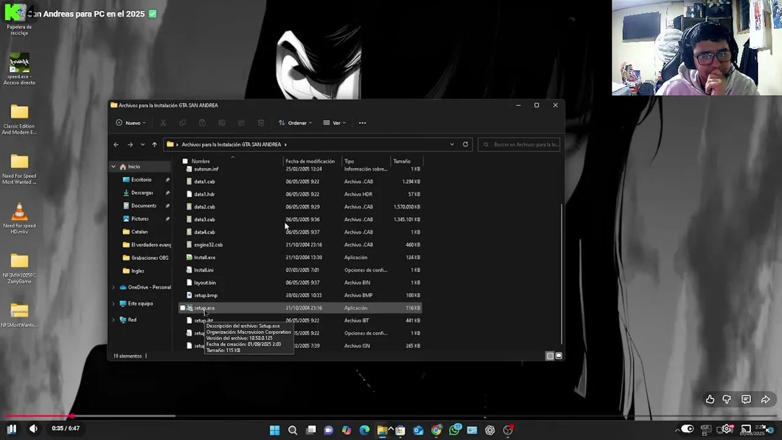This screenshot has height=440, width=782.
Task: Cast video to TV icon
Action: (746, 429)
